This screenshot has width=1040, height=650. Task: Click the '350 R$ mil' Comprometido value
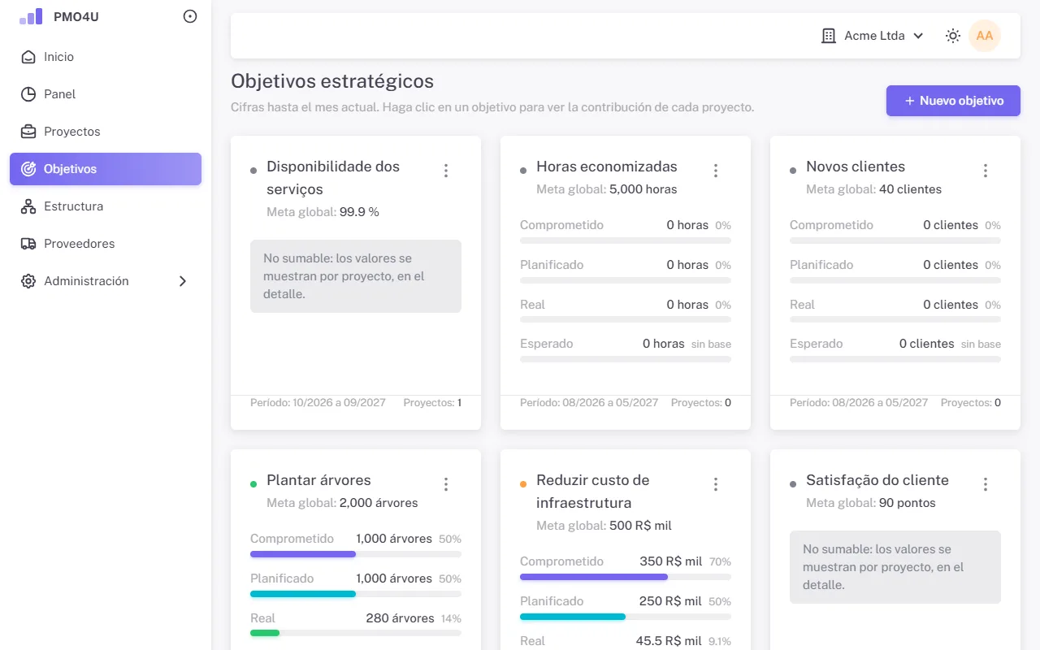(x=671, y=561)
